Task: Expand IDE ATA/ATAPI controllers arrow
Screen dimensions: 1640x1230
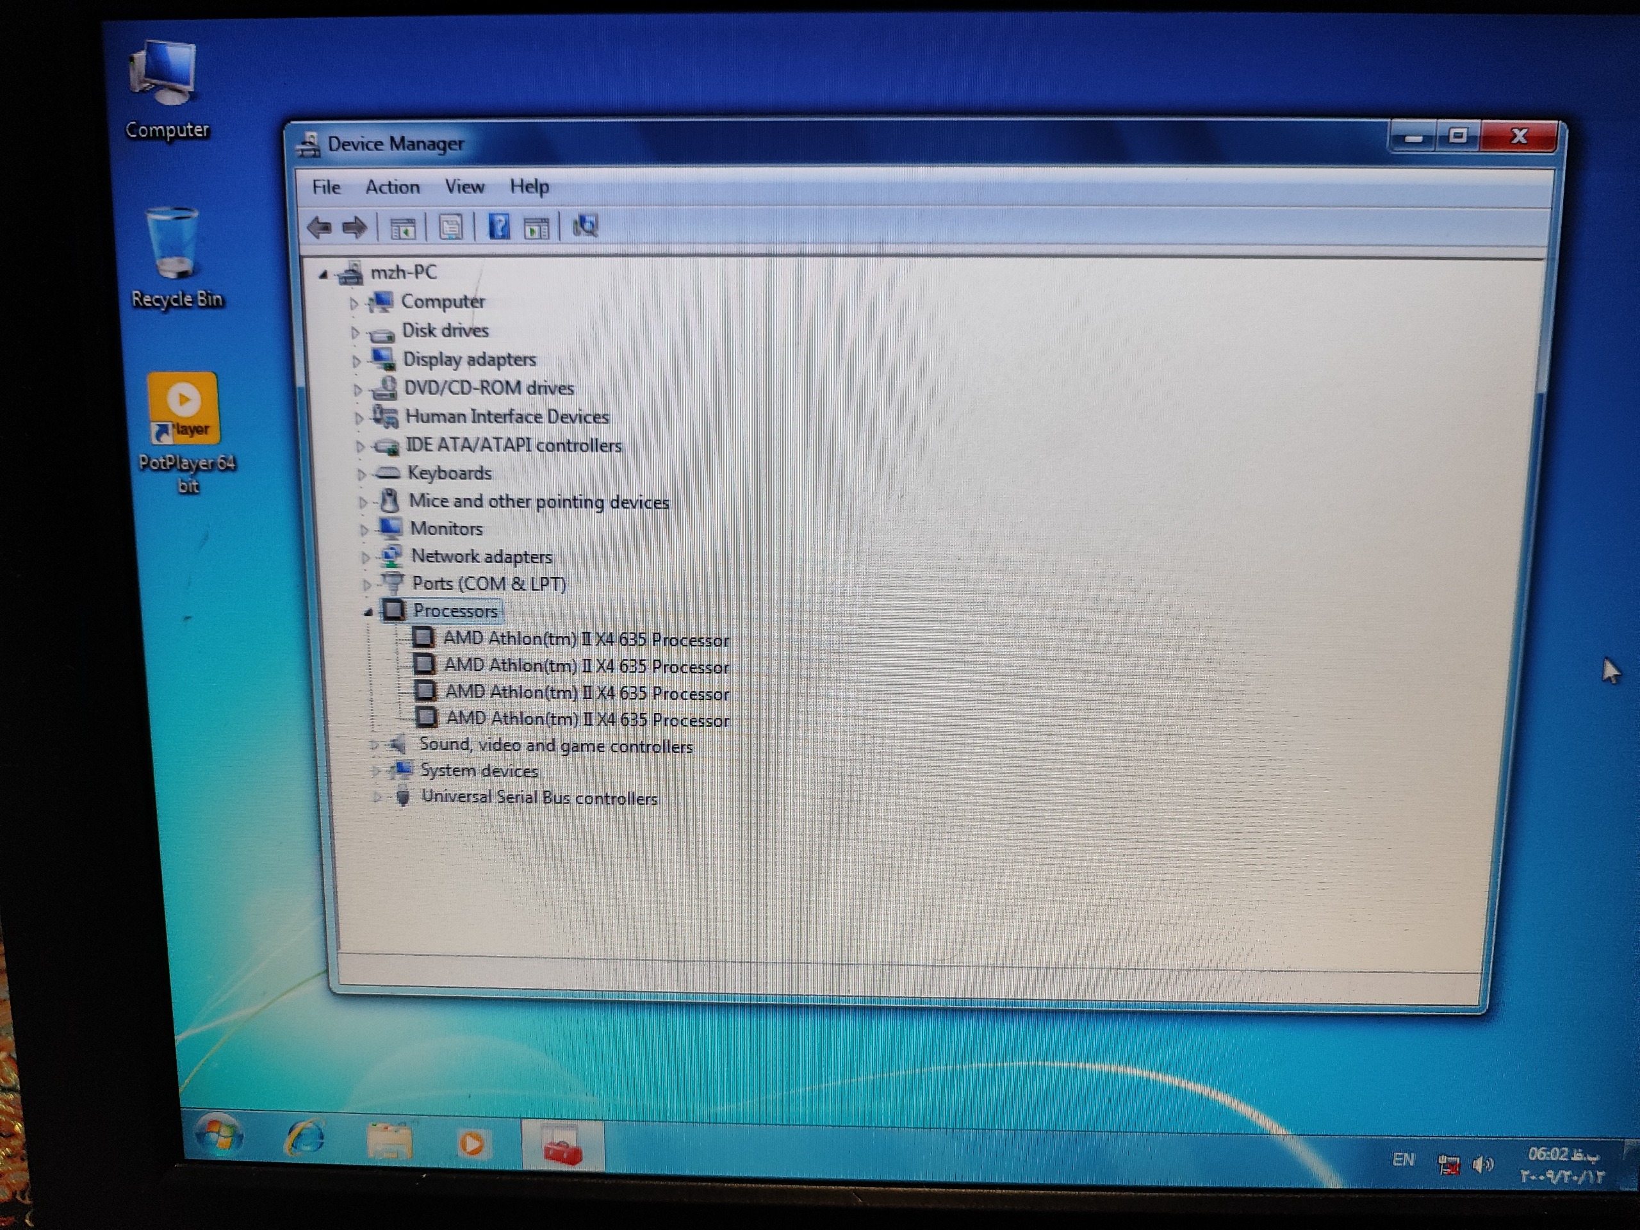Action: (360, 447)
